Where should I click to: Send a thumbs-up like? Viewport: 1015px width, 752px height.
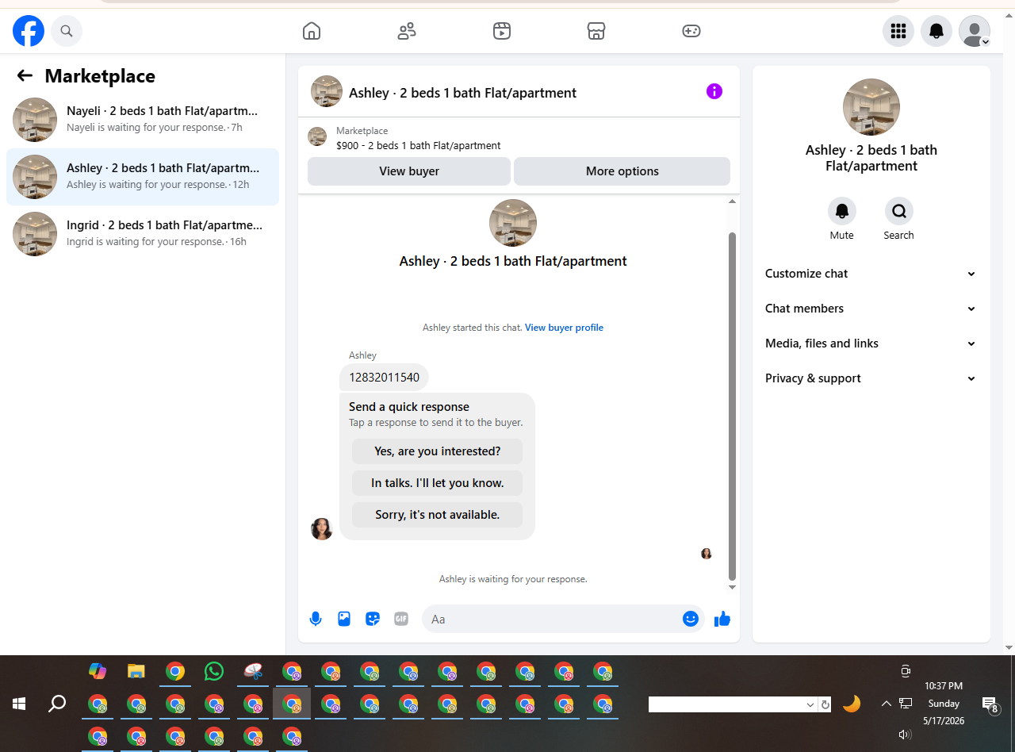coord(722,619)
